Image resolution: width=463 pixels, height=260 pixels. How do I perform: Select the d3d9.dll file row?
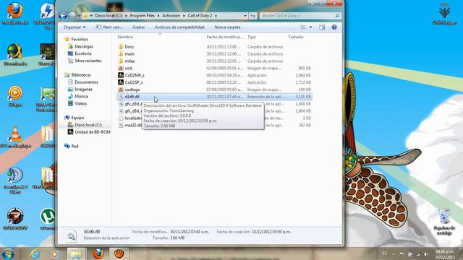coord(214,97)
